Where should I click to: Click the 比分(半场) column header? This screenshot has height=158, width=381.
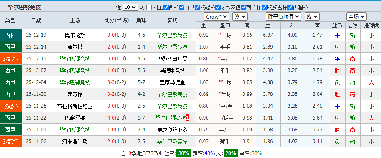tap(116, 20)
